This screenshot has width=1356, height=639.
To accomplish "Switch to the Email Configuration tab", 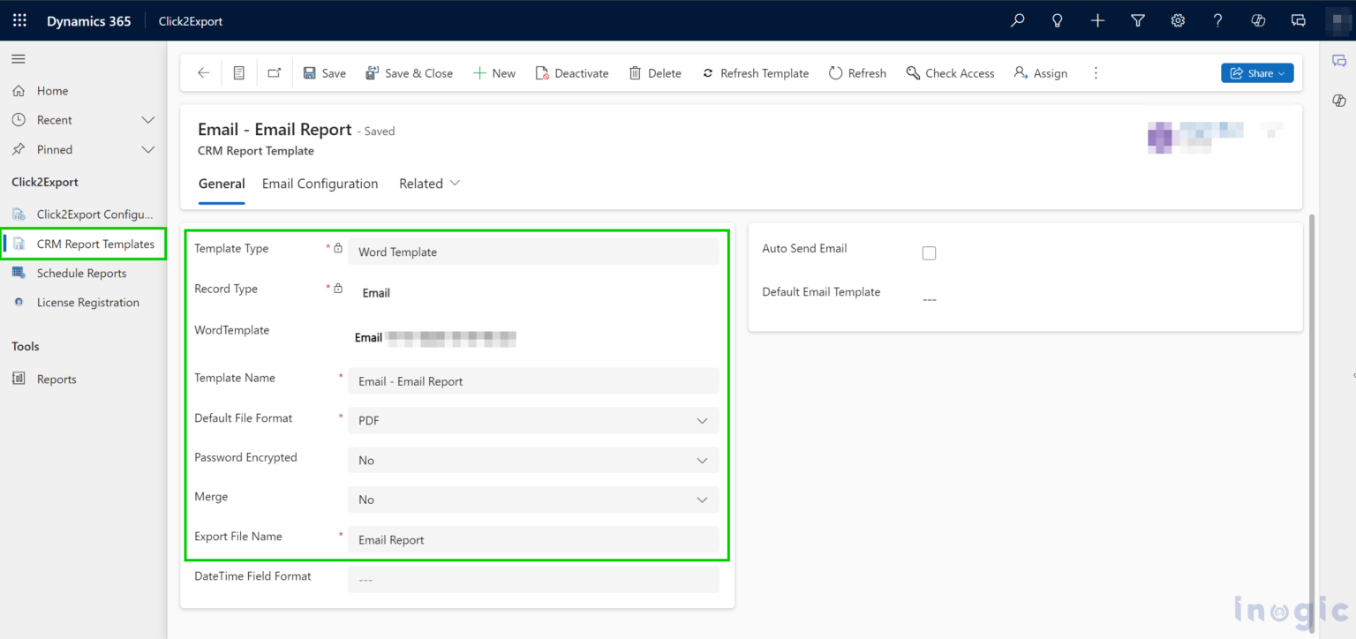I will (320, 184).
